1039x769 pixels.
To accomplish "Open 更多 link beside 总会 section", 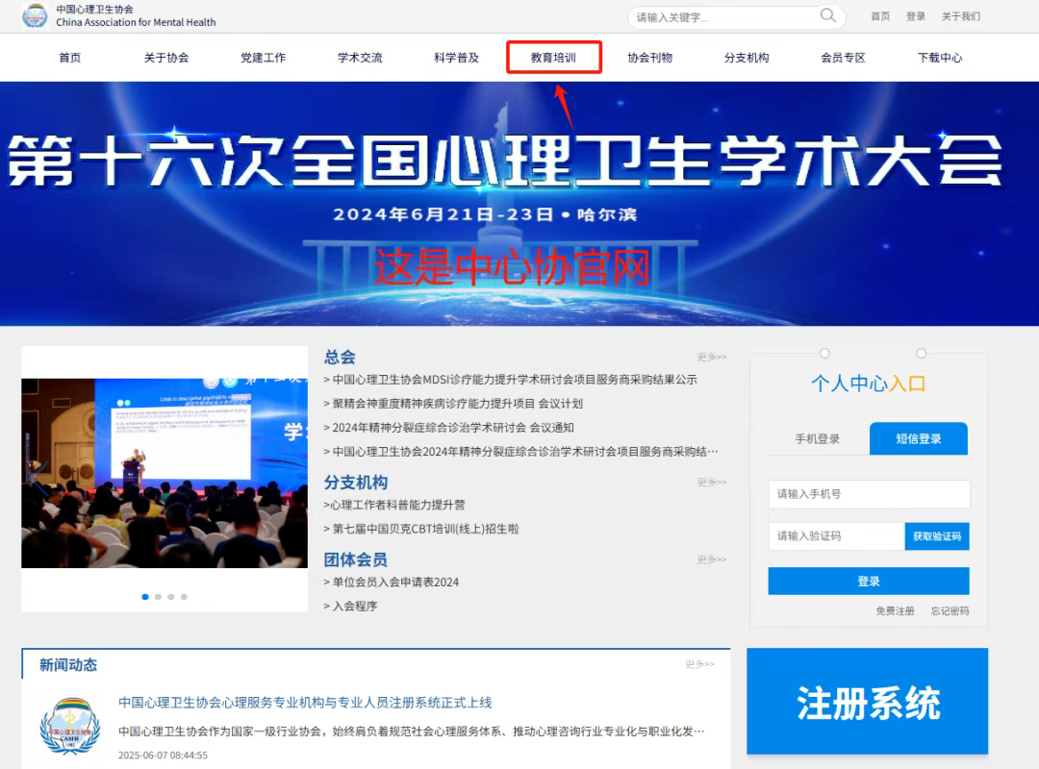I will tap(711, 358).
